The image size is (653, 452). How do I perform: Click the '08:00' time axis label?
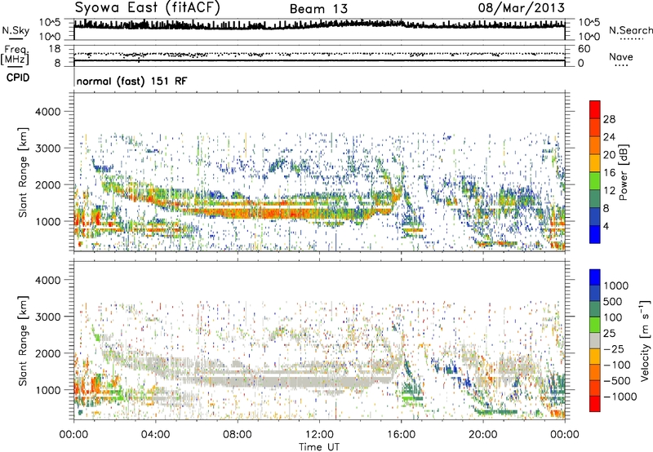[237, 435]
